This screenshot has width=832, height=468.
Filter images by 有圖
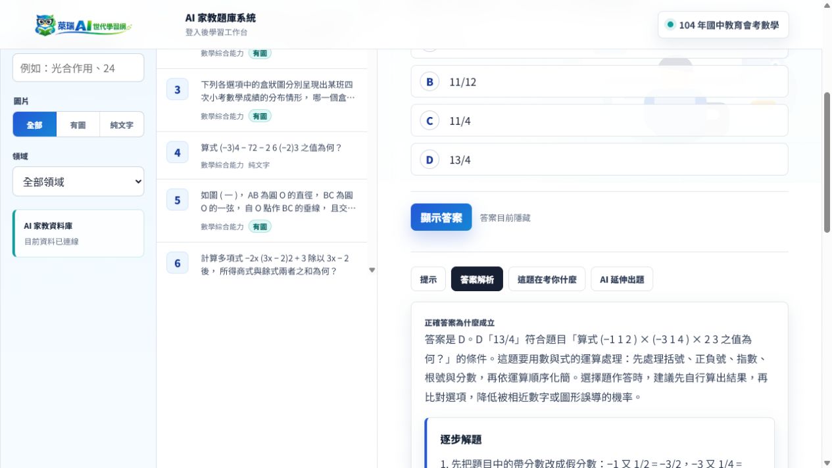(78, 124)
